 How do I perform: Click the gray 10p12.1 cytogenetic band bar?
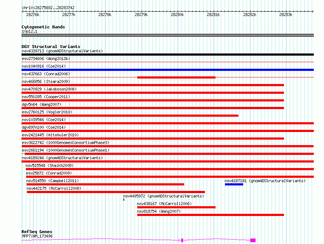[x=167, y=35]
